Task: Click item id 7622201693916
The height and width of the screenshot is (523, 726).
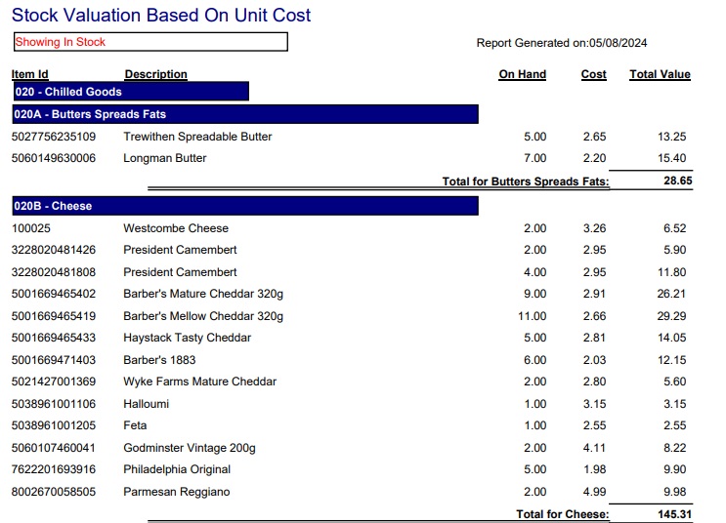Action: tap(54, 469)
